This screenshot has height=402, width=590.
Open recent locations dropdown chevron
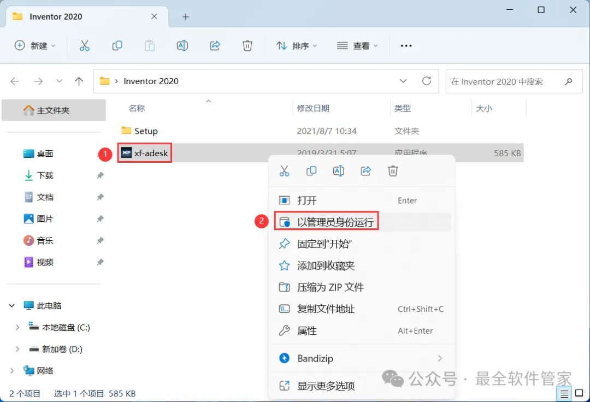tap(59, 81)
